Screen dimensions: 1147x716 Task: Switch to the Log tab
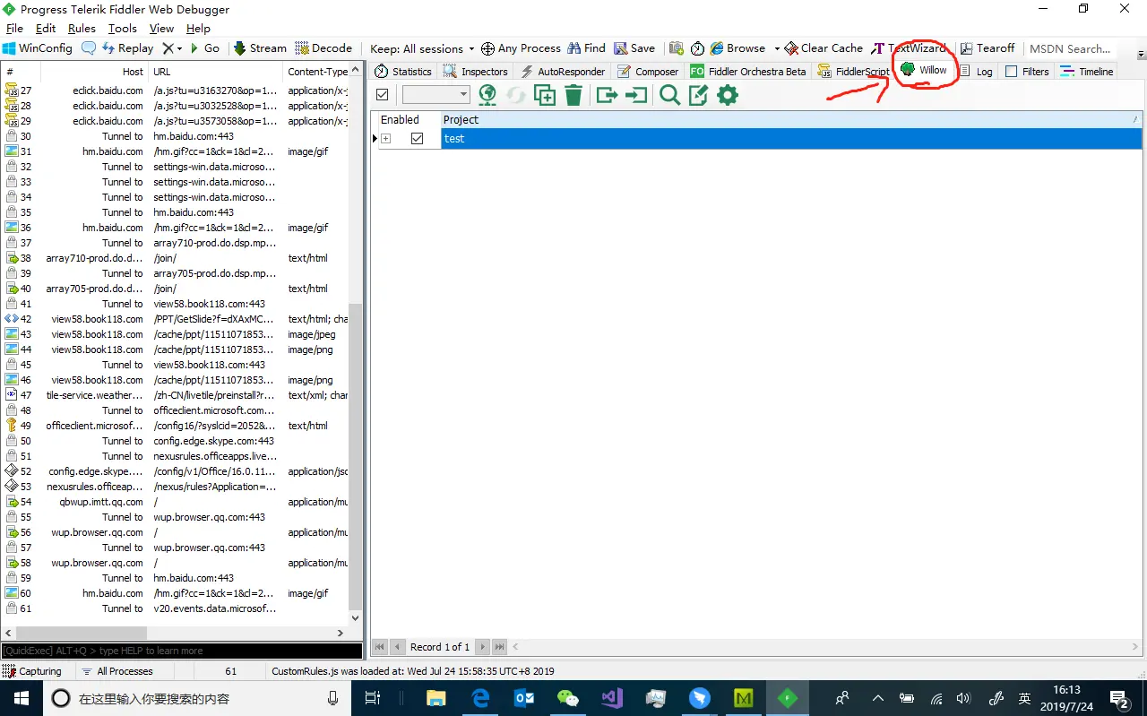tap(976, 72)
